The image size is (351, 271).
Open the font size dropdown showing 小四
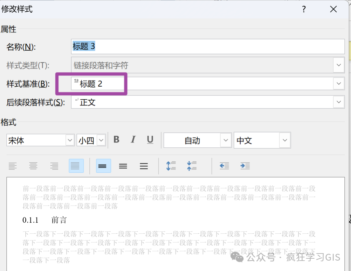(101, 140)
